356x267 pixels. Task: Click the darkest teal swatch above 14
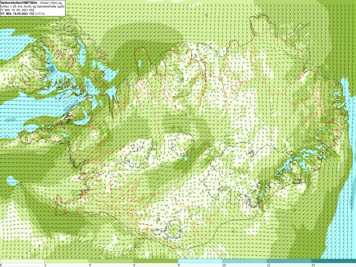click(334, 261)
